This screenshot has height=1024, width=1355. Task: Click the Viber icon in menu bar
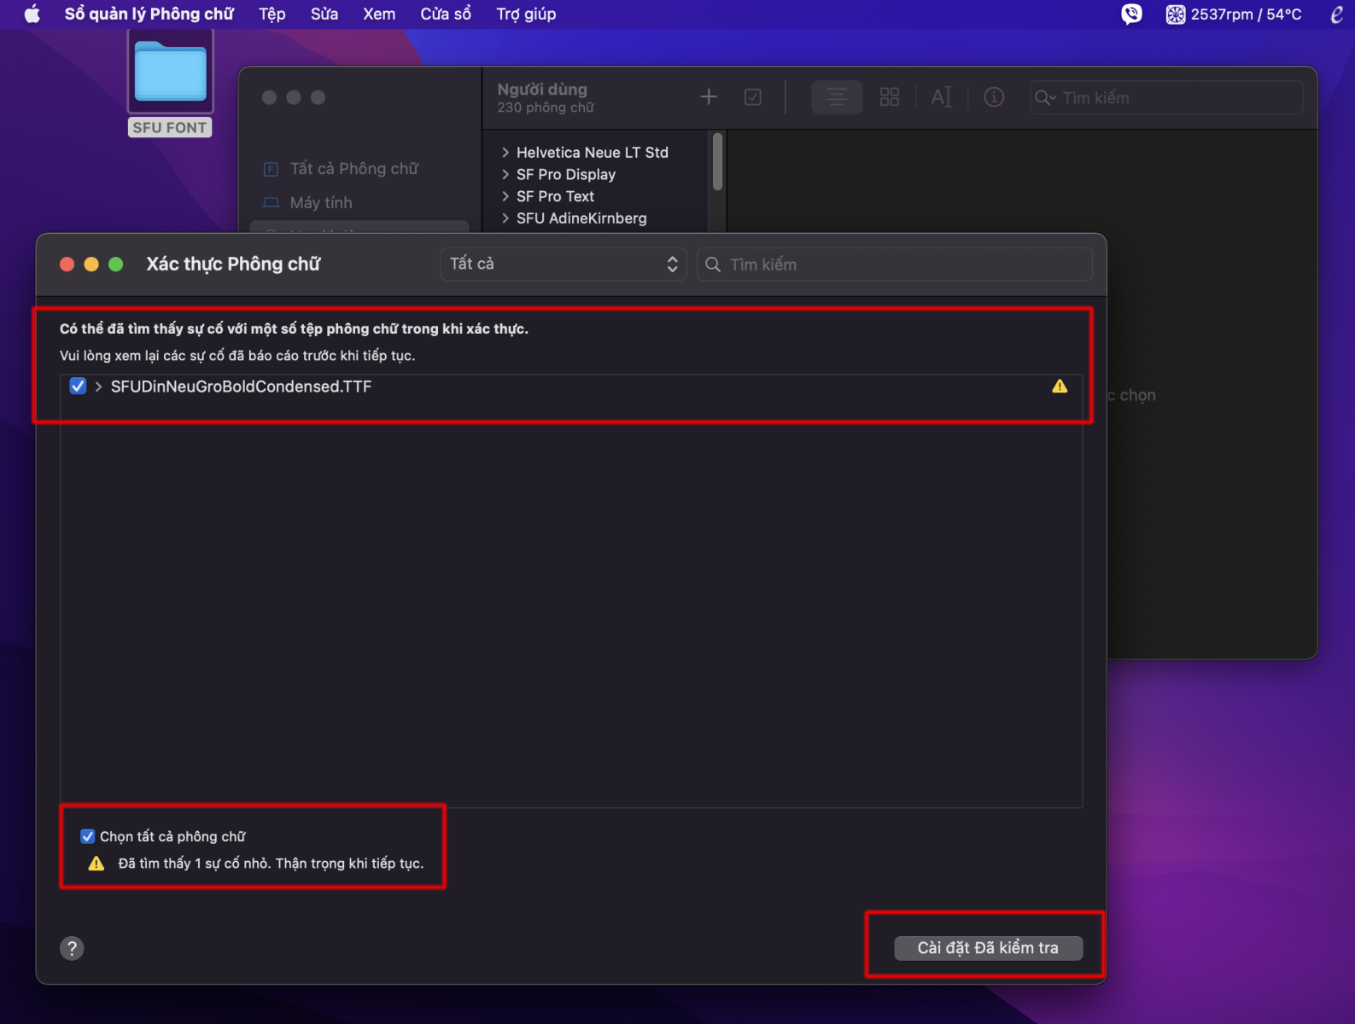coord(1131,14)
